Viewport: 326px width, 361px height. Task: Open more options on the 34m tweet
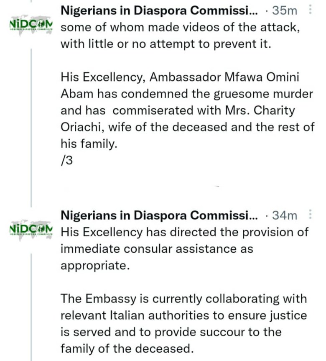pos(310,214)
